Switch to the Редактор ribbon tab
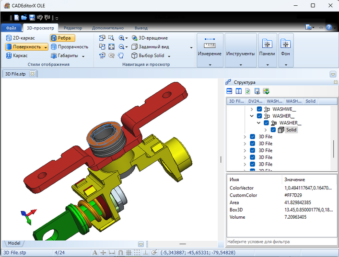Screen dimensions: 339x257 coord(72,28)
